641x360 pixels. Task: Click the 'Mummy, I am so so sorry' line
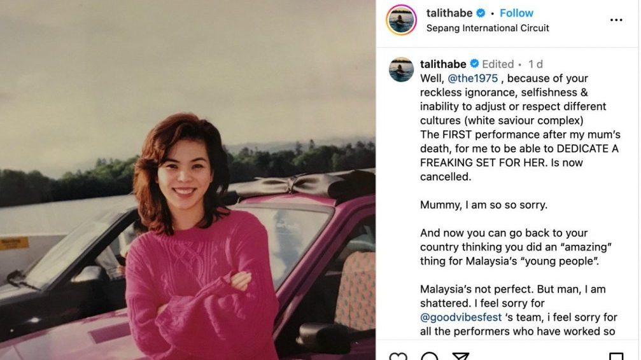pos(484,205)
